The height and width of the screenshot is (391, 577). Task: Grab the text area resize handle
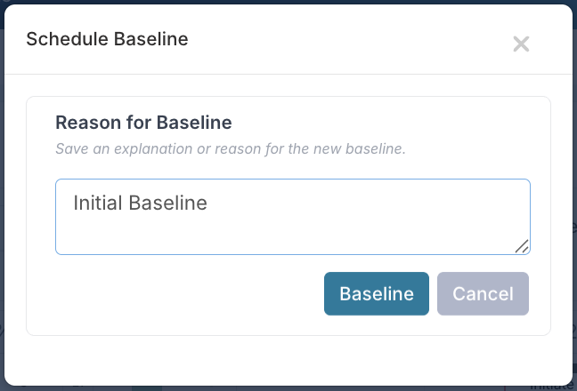click(522, 246)
